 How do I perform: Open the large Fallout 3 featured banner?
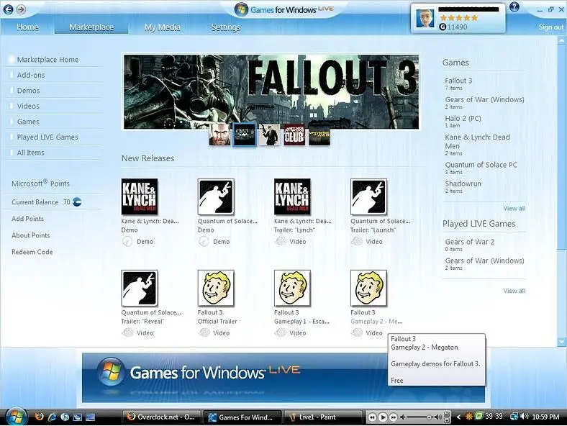tap(271, 92)
